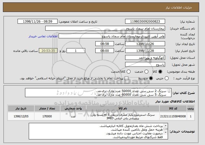Click the اطلاعات کالاهای مورد نیاز heading
Screen dimensions: 205x145
click(175, 101)
